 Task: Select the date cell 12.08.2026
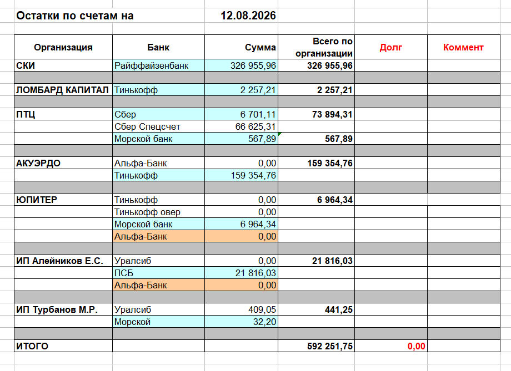click(x=241, y=16)
